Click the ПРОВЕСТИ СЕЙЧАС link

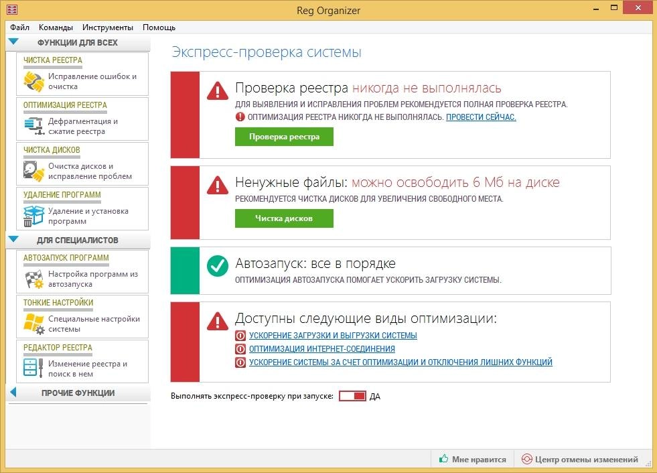pos(481,117)
